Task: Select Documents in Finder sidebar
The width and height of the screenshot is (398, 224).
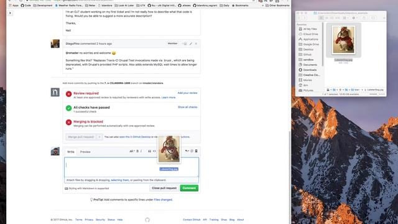Action: pos(308,65)
